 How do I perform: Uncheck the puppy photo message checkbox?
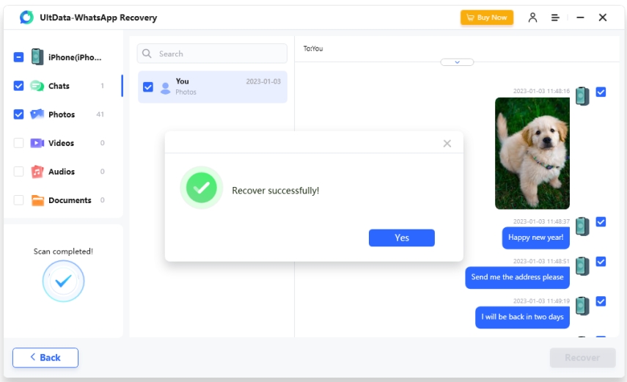[x=601, y=92]
